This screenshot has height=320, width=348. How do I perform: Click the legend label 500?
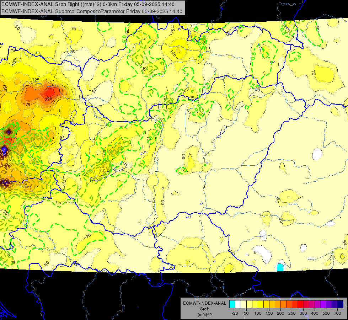pos(326,313)
